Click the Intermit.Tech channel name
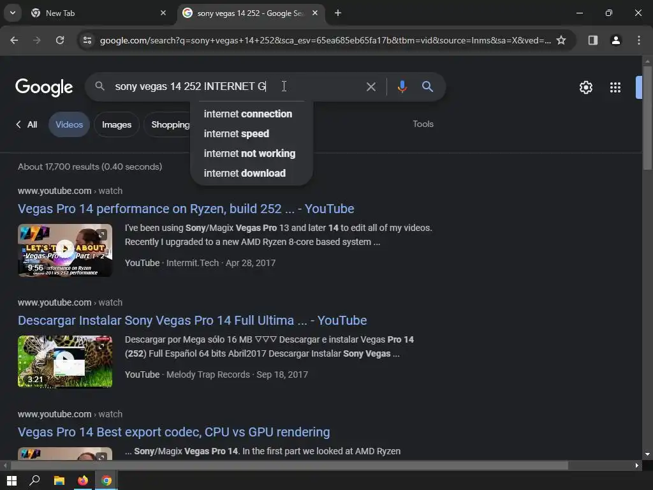Viewport: 653px width, 490px height. pyautogui.click(x=193, y=263)
